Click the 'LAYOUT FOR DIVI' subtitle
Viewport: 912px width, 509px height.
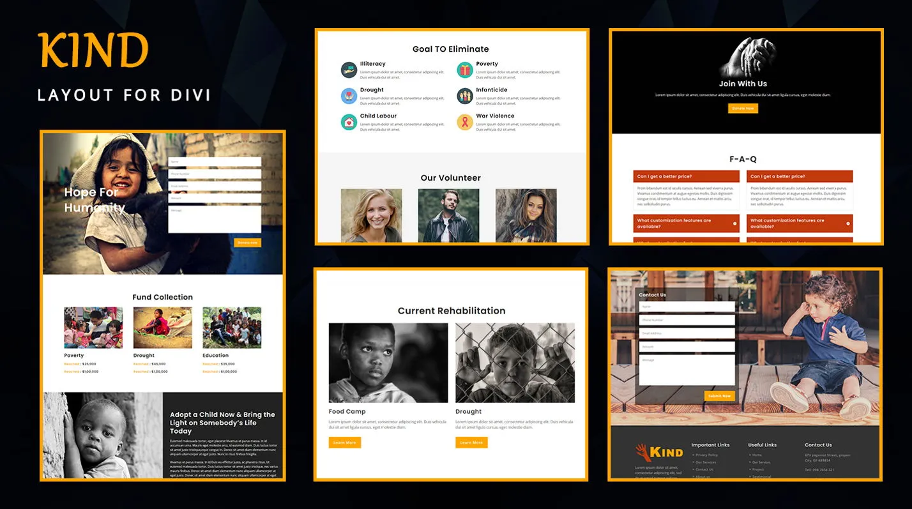[125, 95]
